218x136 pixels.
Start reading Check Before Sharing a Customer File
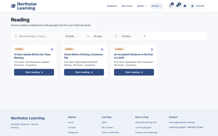pyautogui.click(x=84, y=72)
